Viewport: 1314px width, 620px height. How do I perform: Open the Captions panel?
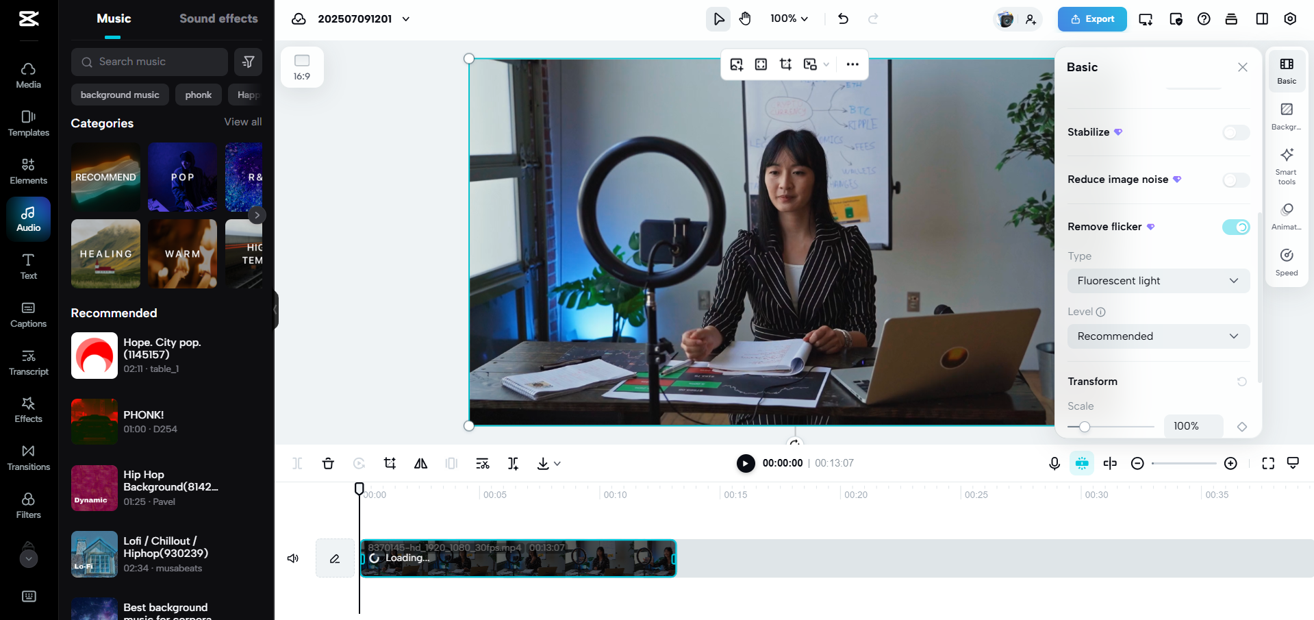(29, 314)
